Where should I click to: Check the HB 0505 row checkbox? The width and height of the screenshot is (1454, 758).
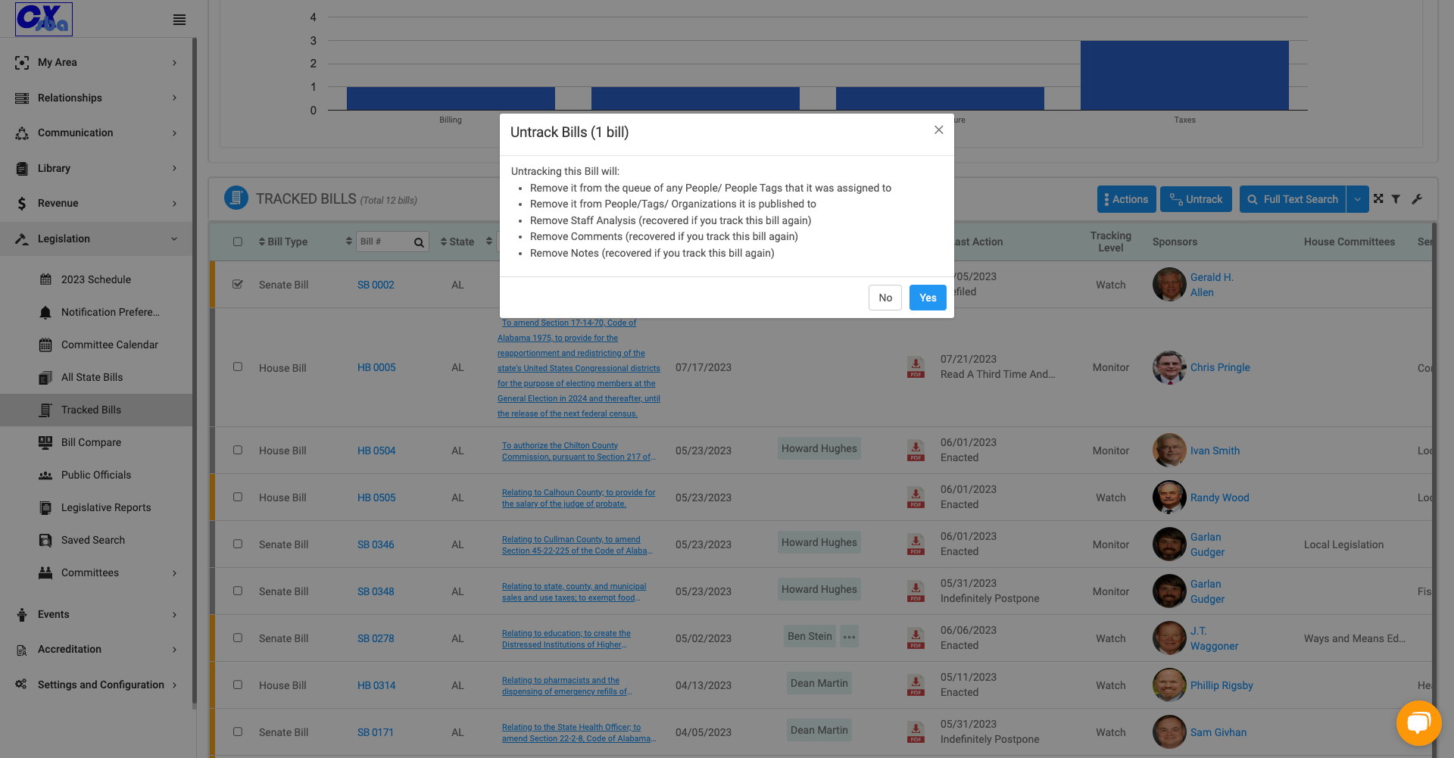click(238, 497)
